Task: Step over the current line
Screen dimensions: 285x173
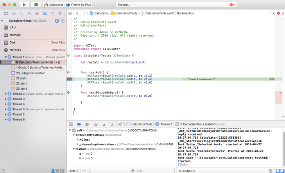Action: tap(96, 124)
